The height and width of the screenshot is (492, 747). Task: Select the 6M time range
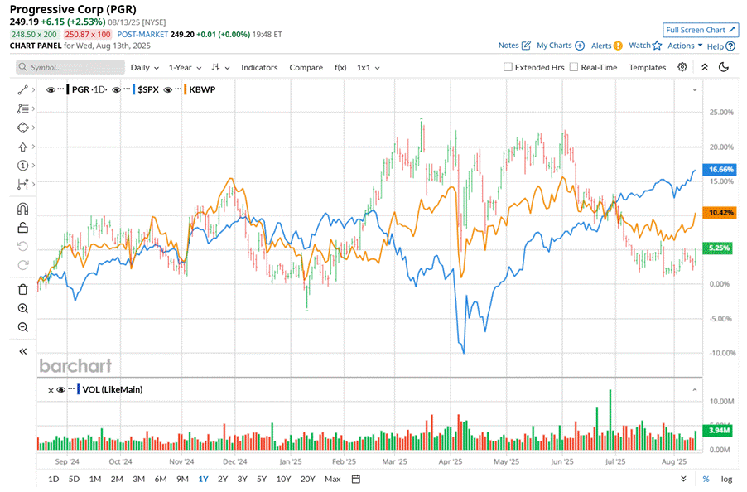click(x=161, y=479)
